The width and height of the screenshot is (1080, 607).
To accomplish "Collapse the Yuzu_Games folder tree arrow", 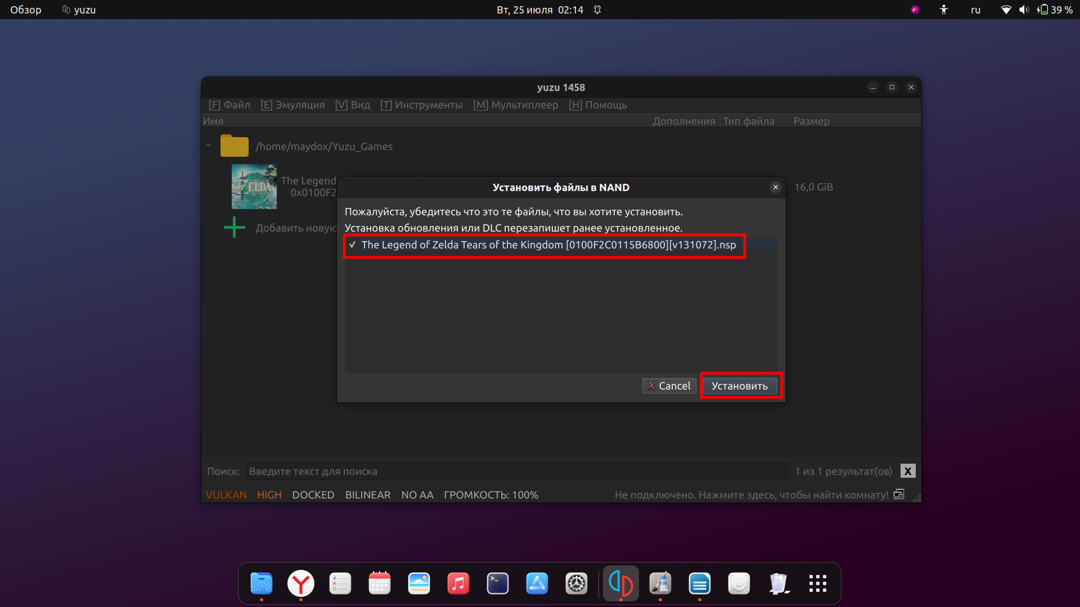I will click(209, 146).
